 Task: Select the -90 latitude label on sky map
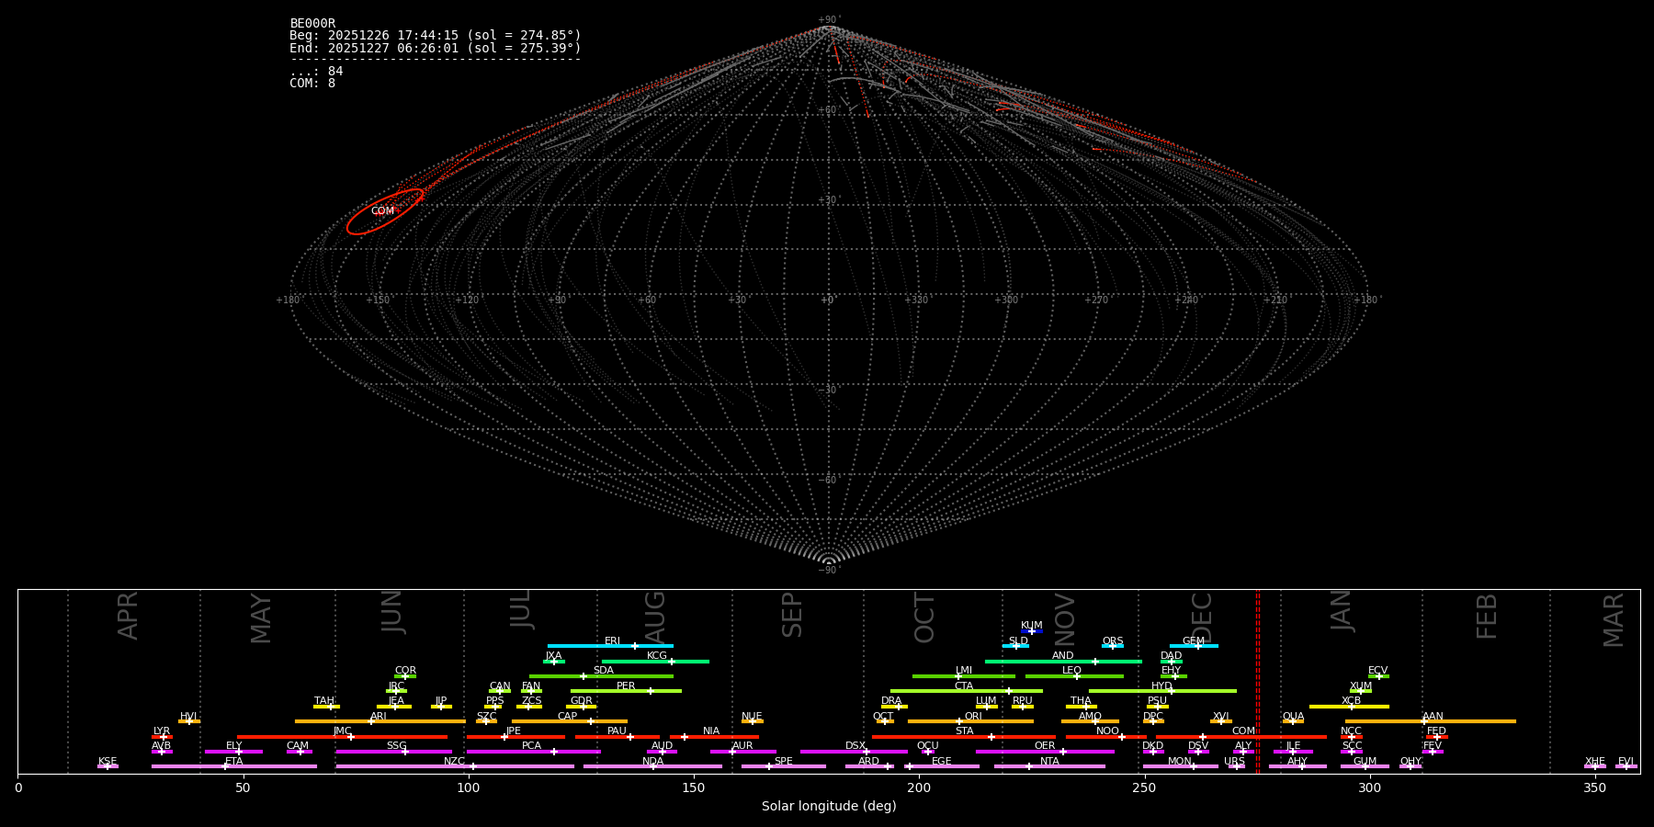pyautogui.click(x=829, y=571)
